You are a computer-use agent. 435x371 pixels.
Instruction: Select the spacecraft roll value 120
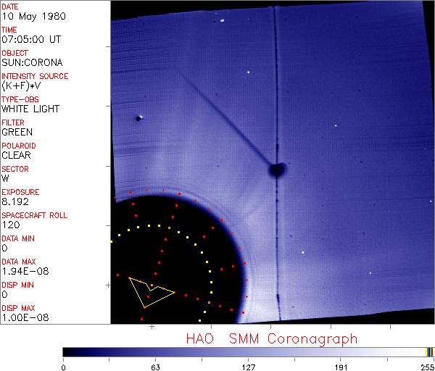pyautogui.click(x=11, y=225)
